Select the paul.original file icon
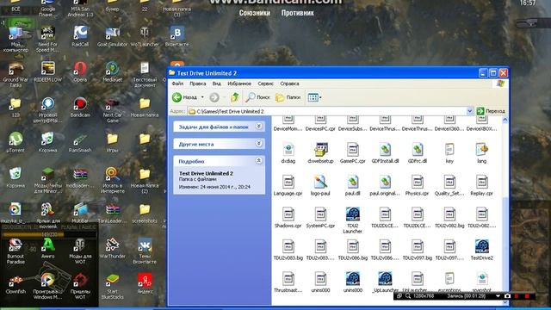Screen dimensions: 551x310 click(385, 182)
